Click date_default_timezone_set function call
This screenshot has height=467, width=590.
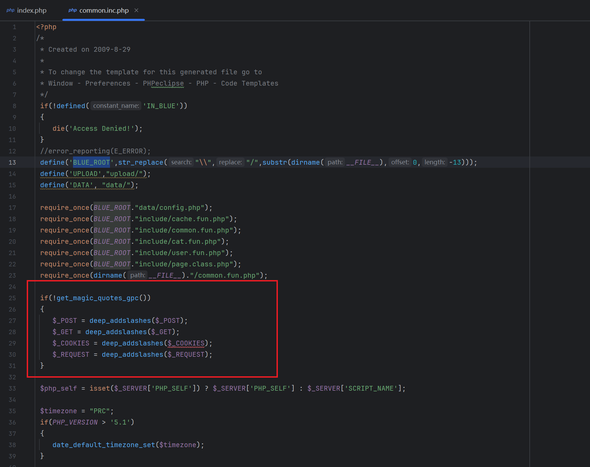(104, 445)
